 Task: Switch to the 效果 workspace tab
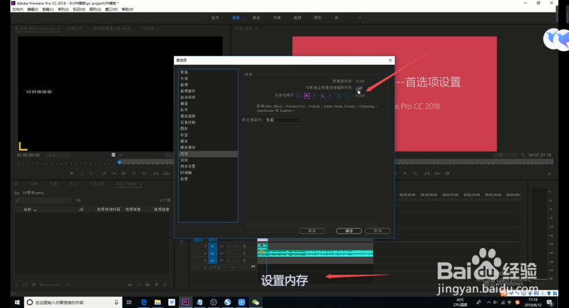(277, 18)
